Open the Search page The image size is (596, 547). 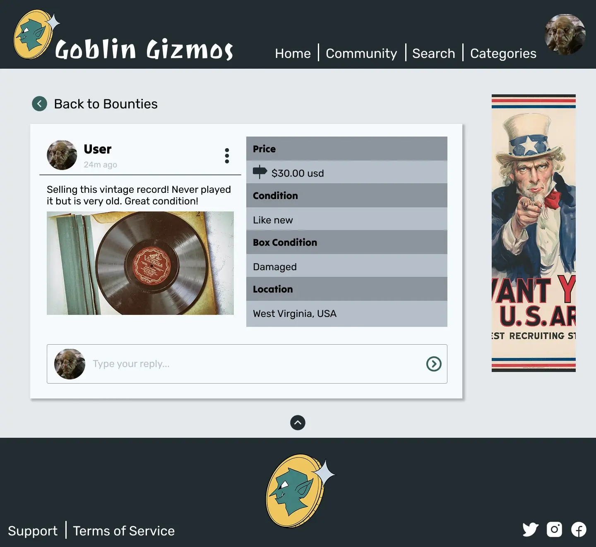(434, 53)
